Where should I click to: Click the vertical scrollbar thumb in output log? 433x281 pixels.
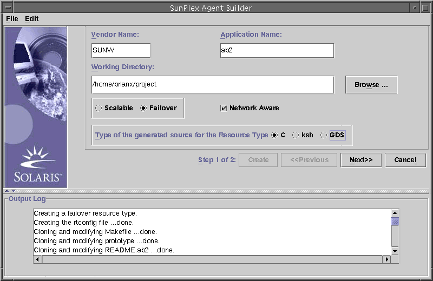click(395, 222)
